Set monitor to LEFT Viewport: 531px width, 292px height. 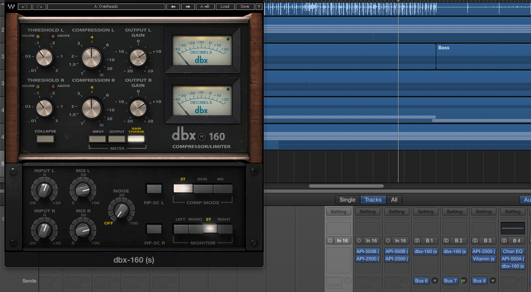coord(181,229)
